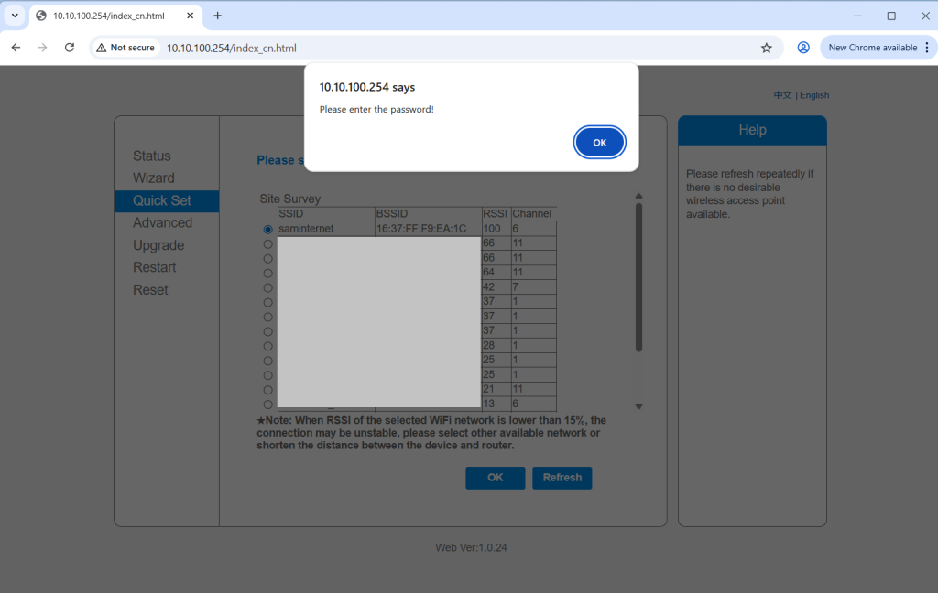This screenshot has width=938, height=593.
Task: Click the browser forward arrow icon
Action: [42, 48]
